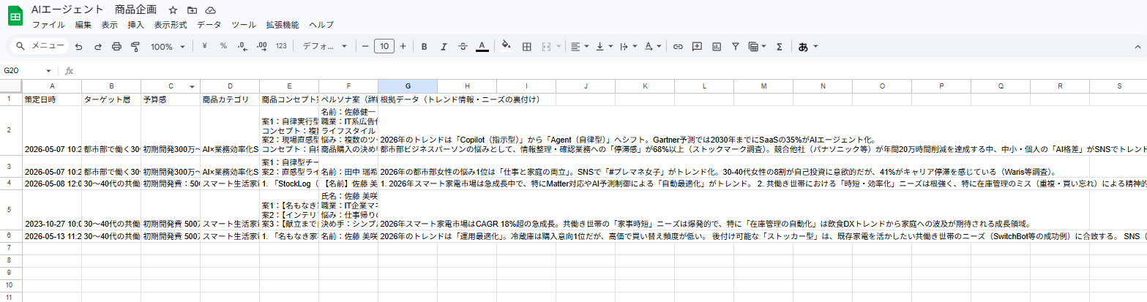Star the AIエージェント 商品企画 document

[x=173, y=10]
